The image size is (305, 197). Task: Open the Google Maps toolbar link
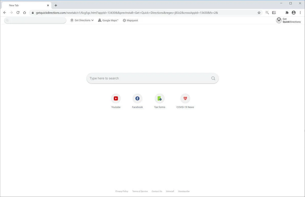[x=108, y=20]
